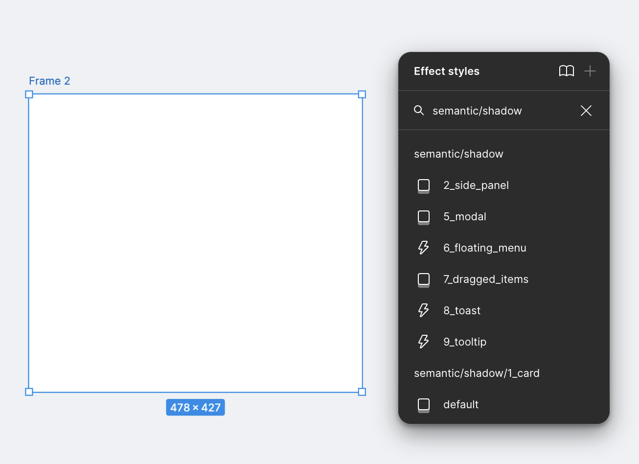Click the shadow thumbnail beside 2_side_panel

point(423,186)
